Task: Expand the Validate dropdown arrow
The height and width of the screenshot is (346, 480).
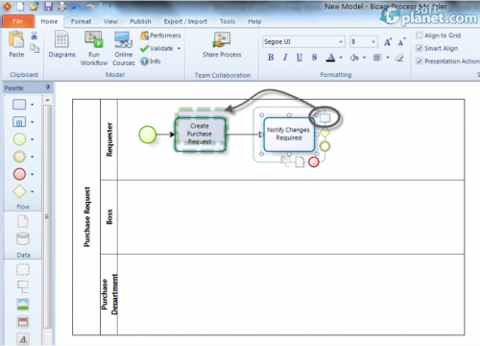Action: pyautogui.click(x=179, y=49)
